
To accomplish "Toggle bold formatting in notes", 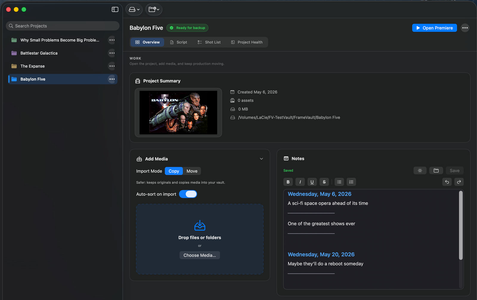I will coord(288,182).
